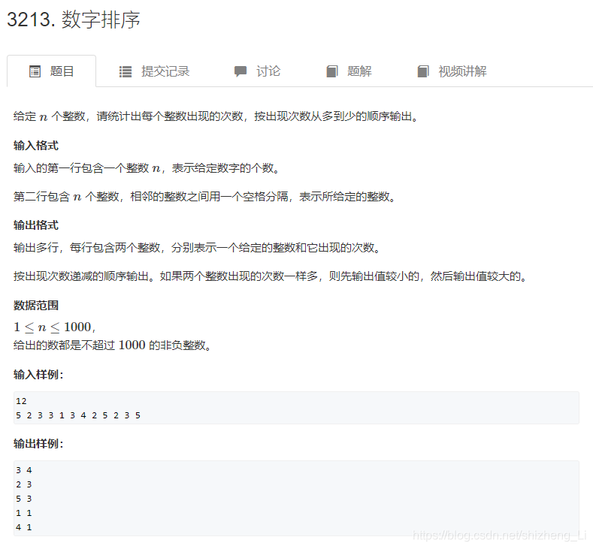The height and width of the screenshot is (549, 593).
Task: Click the sample input line "12"
Action: click(21, 401)
